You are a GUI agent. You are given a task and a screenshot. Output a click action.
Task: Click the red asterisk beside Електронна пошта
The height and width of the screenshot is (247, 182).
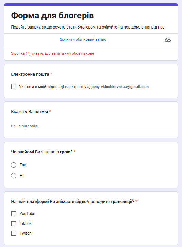click(51, 74)
